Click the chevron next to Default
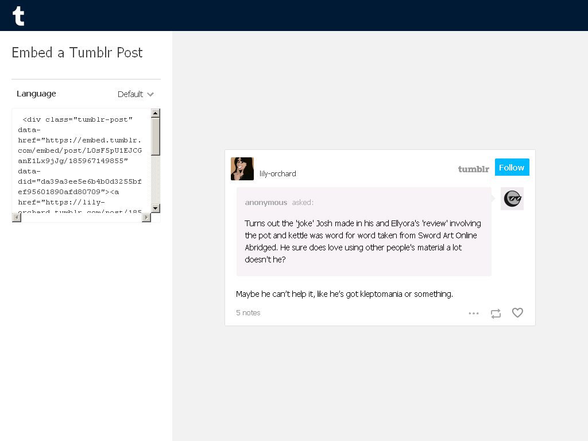This screenshot has height=441, width=588. pyautogui.click(x=150, y=95)
